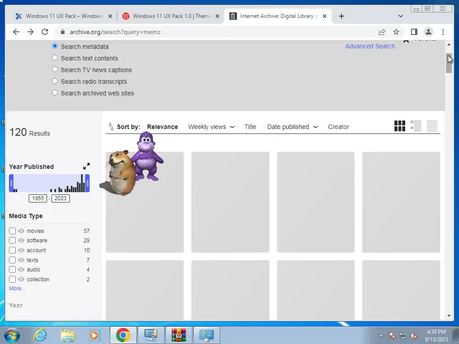Click the right year range slider handle

pos(87,183)
